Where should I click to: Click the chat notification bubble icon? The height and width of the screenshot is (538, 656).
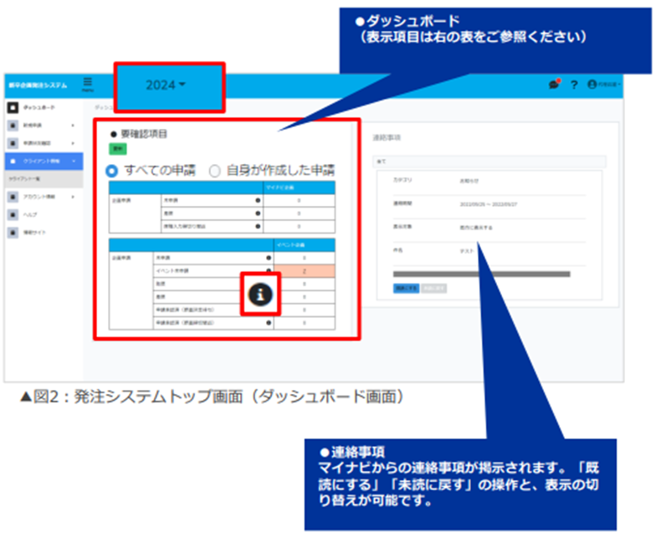pyautogui.click(x=553, y=85)
